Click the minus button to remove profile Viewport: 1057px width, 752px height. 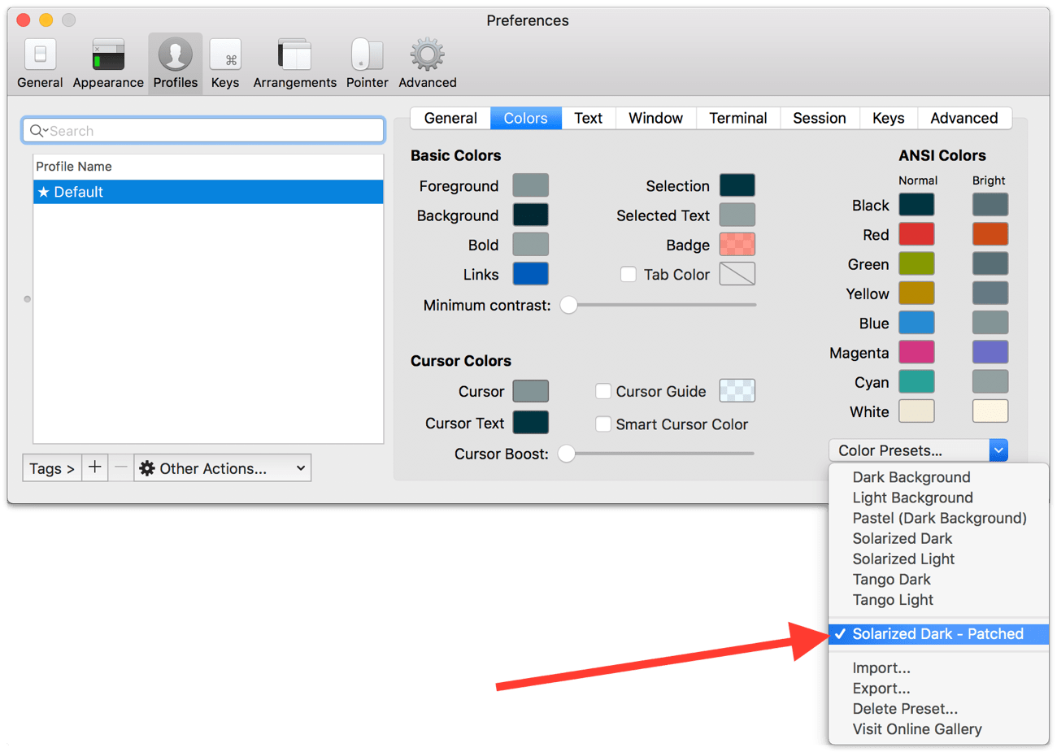click(x=121, y=467)
